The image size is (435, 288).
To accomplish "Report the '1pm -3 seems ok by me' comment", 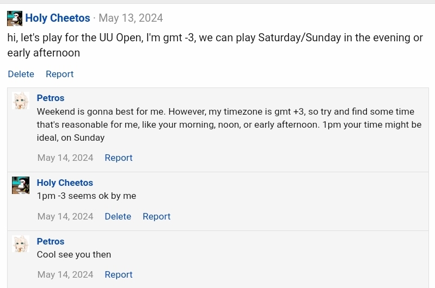I will coord(156,216).
